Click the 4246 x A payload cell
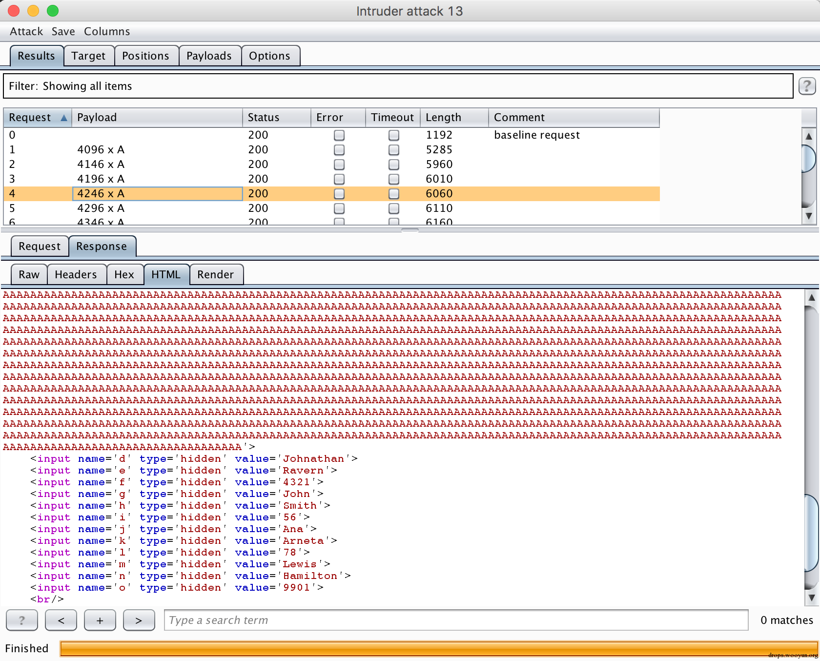The height and width of the screenshot is (661, 820). coord(157,194)
